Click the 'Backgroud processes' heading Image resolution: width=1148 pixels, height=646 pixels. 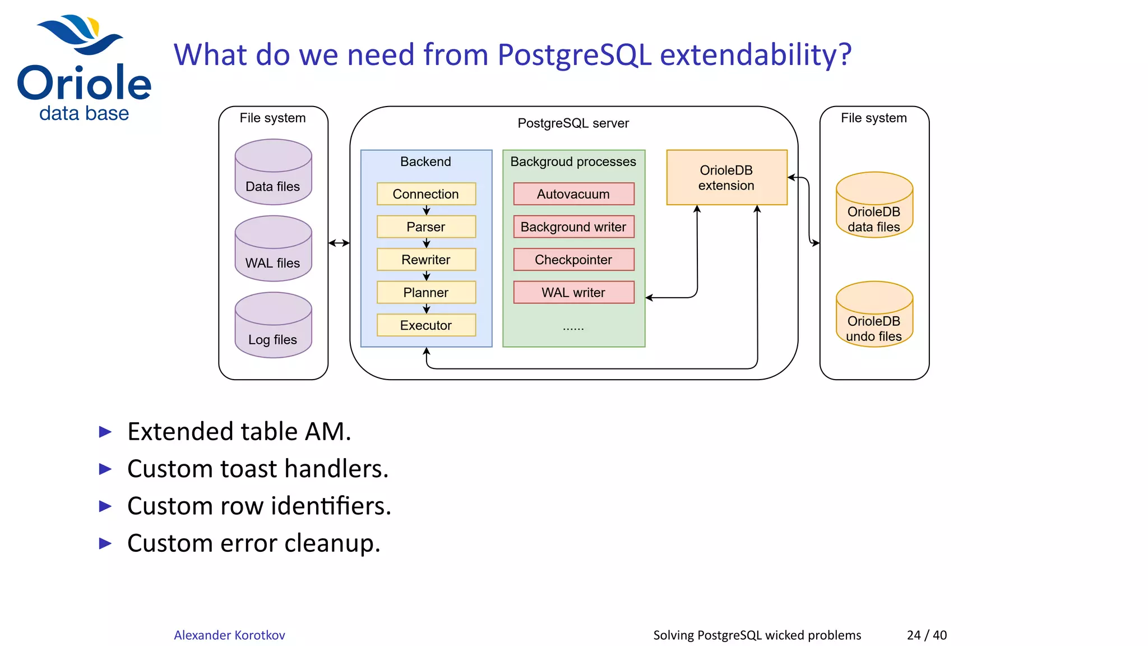pyautogui.click(x=573, y=162)
